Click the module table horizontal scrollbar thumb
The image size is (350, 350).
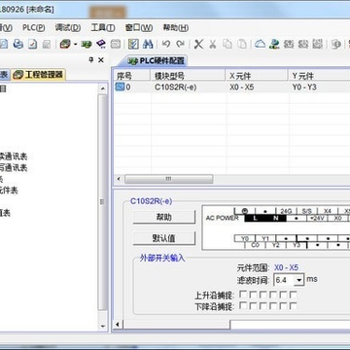[169, 179]
